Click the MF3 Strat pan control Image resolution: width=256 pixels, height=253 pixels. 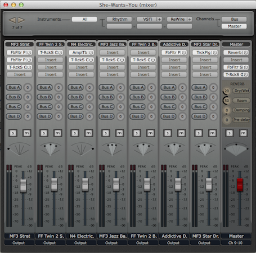tap(20, 149)
